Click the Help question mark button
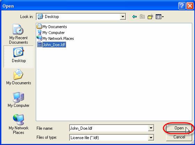 (x=182, y=6)
